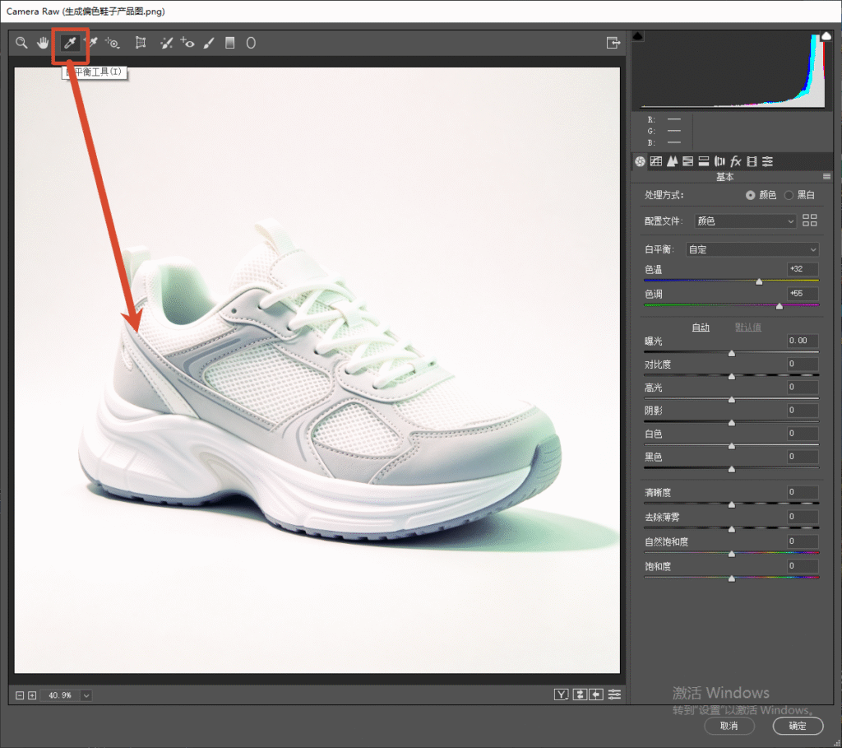The height and width of the screenshot is (748, 842).
Task: Click the 清晰度 clarity value field
Action: click(803, 492)
